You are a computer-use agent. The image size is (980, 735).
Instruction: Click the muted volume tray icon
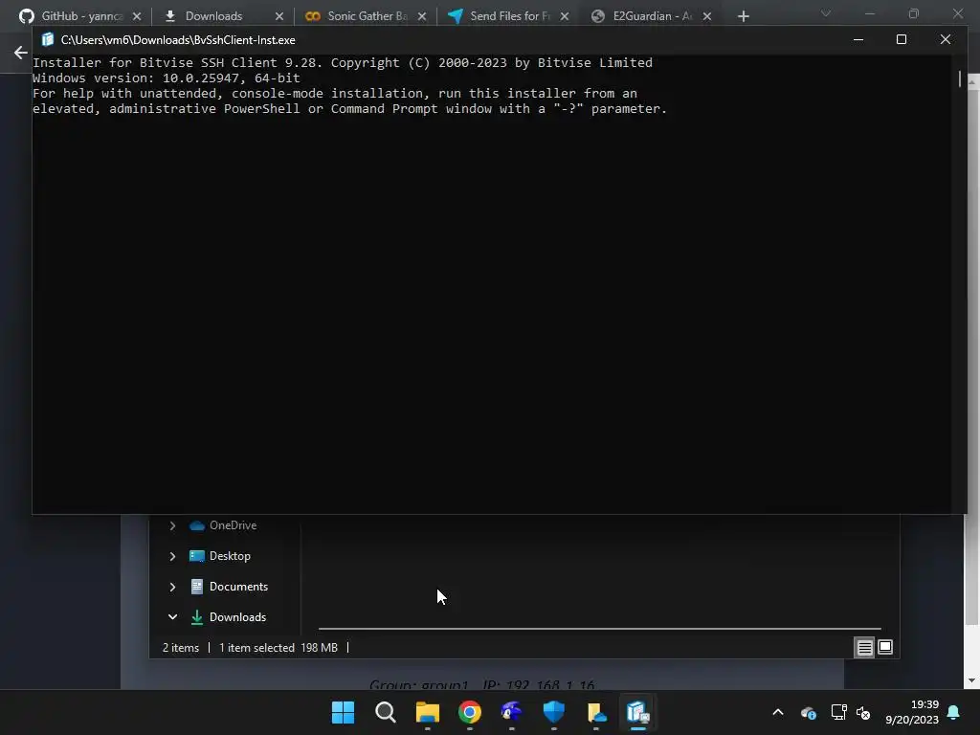863,712
